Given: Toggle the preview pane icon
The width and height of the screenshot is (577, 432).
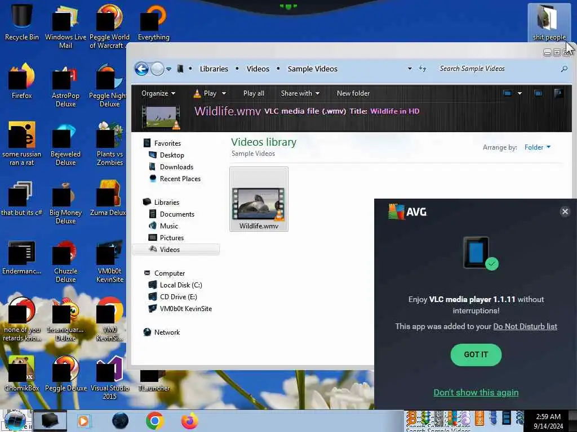Looking at the screenshot, I should point(538,93).
